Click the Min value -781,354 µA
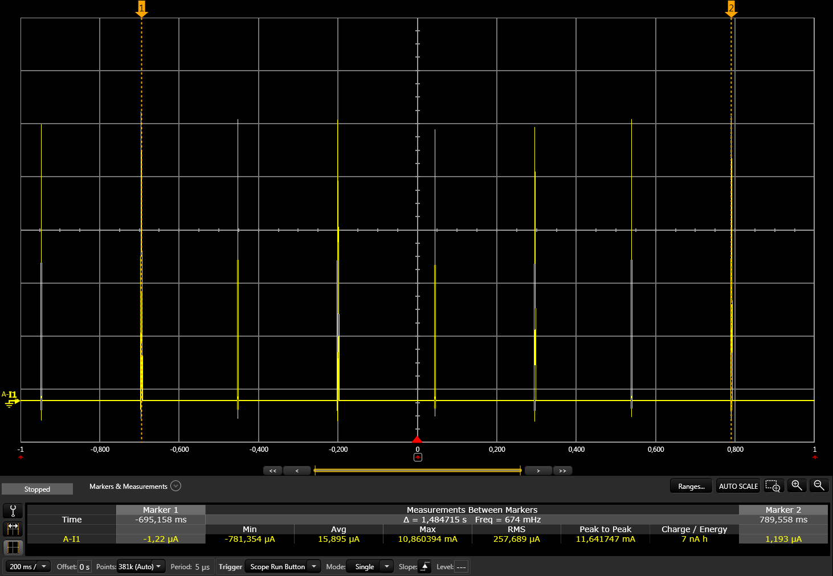The height and width of the screenshot is (576, 833). [x=250, y=539]
